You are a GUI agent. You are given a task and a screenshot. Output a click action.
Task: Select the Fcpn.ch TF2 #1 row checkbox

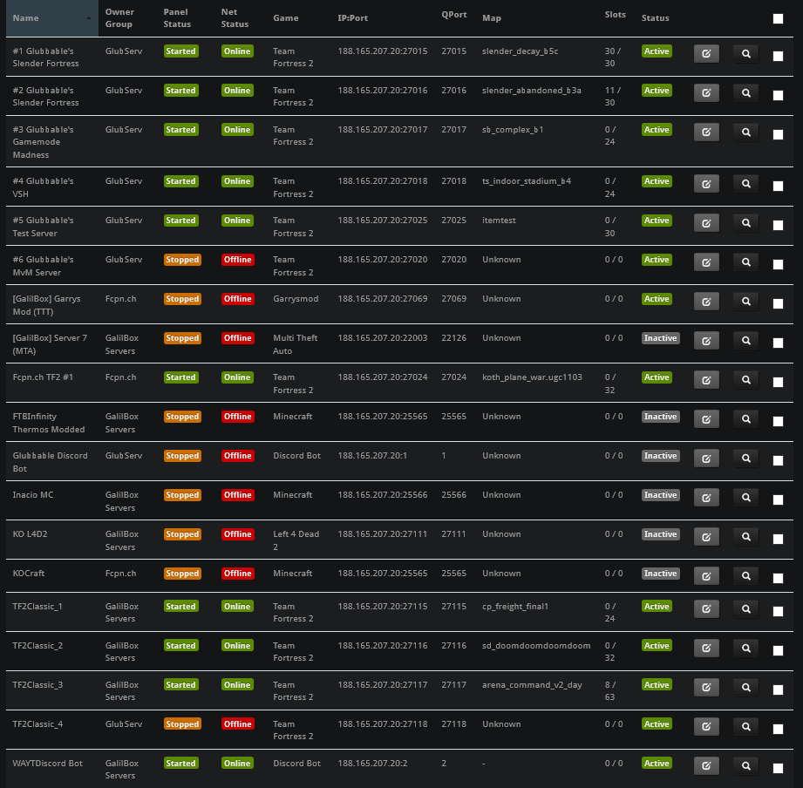[778, 383]
